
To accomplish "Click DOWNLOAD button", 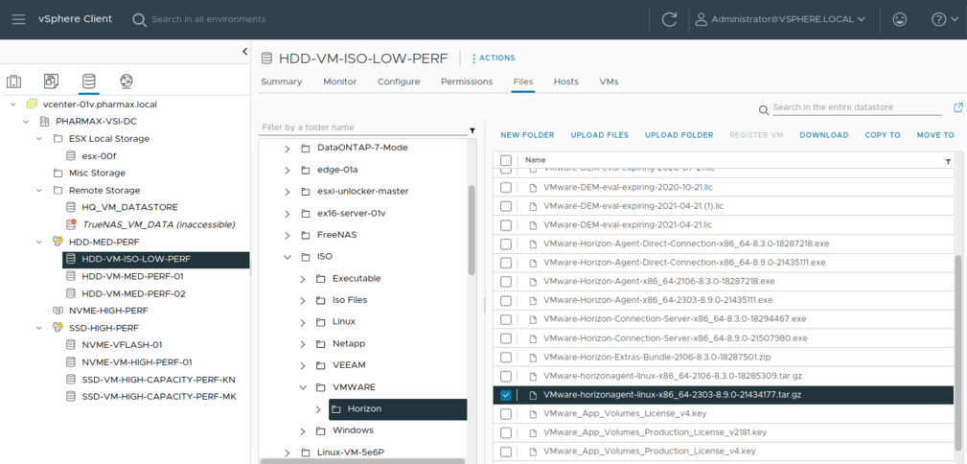I will [x=824, y=135].
